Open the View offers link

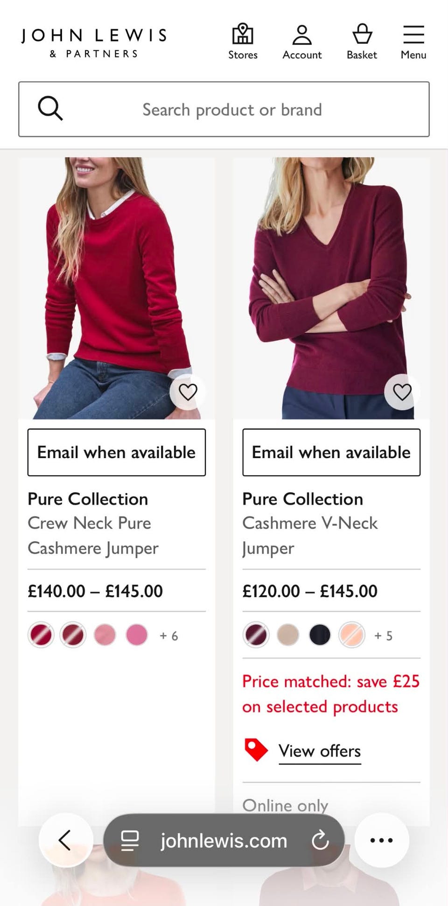click(x=320, y=751)
